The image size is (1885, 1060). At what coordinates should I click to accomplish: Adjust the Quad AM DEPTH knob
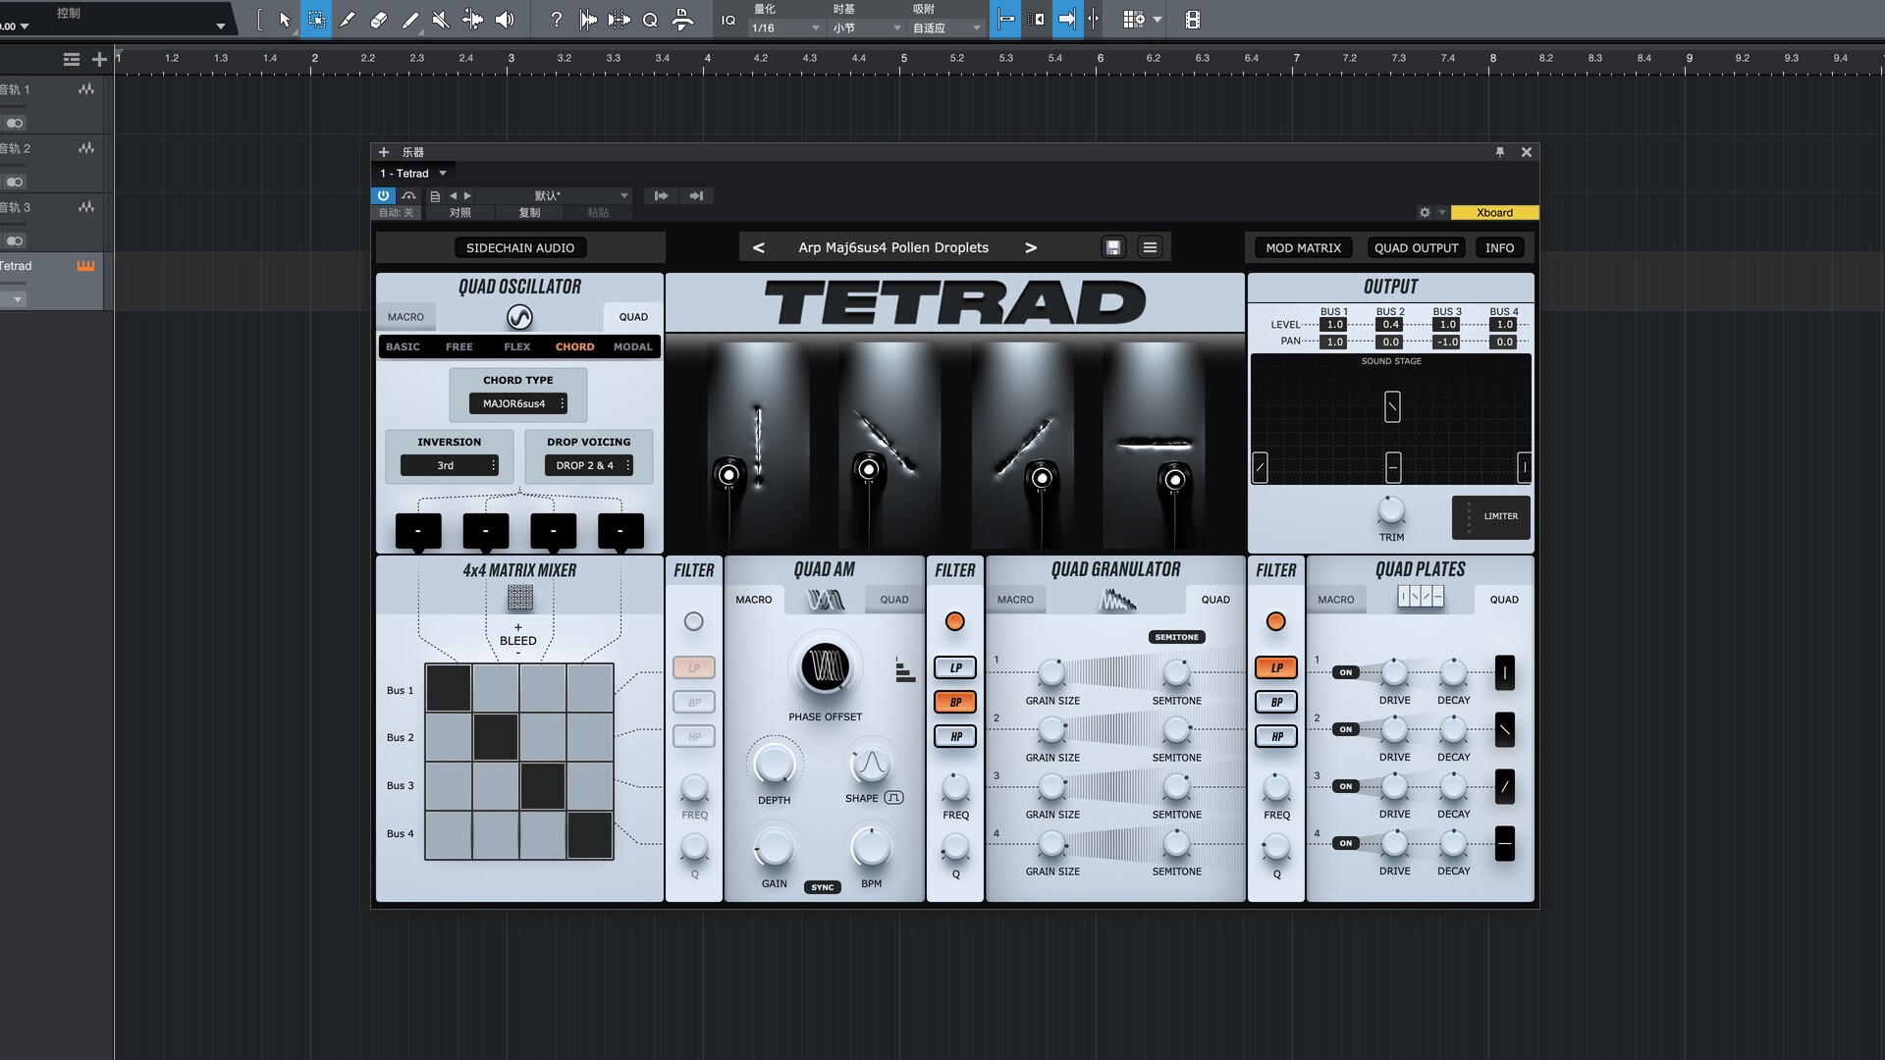coord(775,763)
